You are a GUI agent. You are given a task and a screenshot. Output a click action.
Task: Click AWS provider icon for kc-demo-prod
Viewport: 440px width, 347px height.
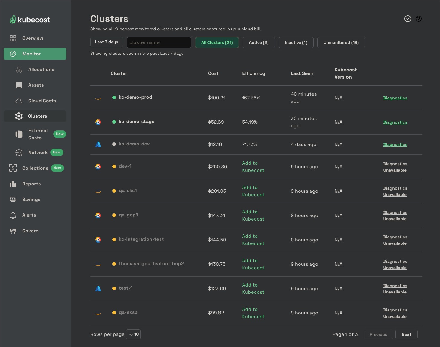tap(98, 98)
